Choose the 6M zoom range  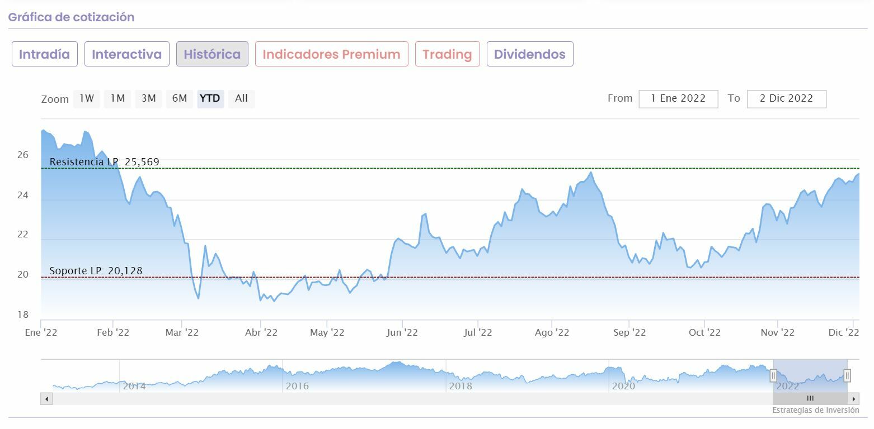[x=179, y=99]
